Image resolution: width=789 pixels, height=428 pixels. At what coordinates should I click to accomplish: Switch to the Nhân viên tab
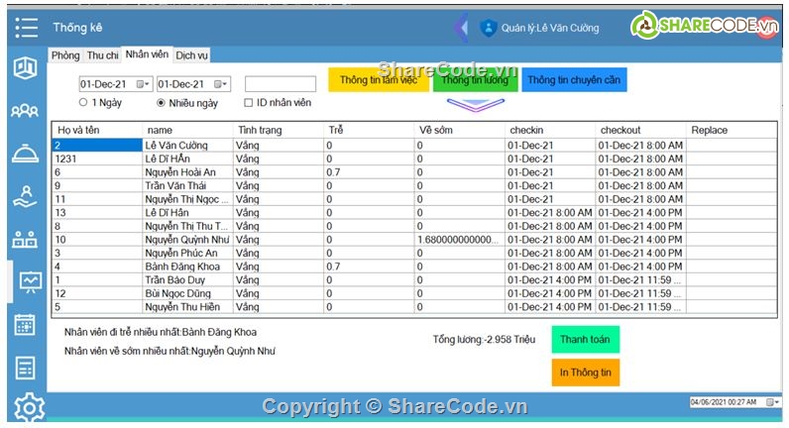[147, 54]
